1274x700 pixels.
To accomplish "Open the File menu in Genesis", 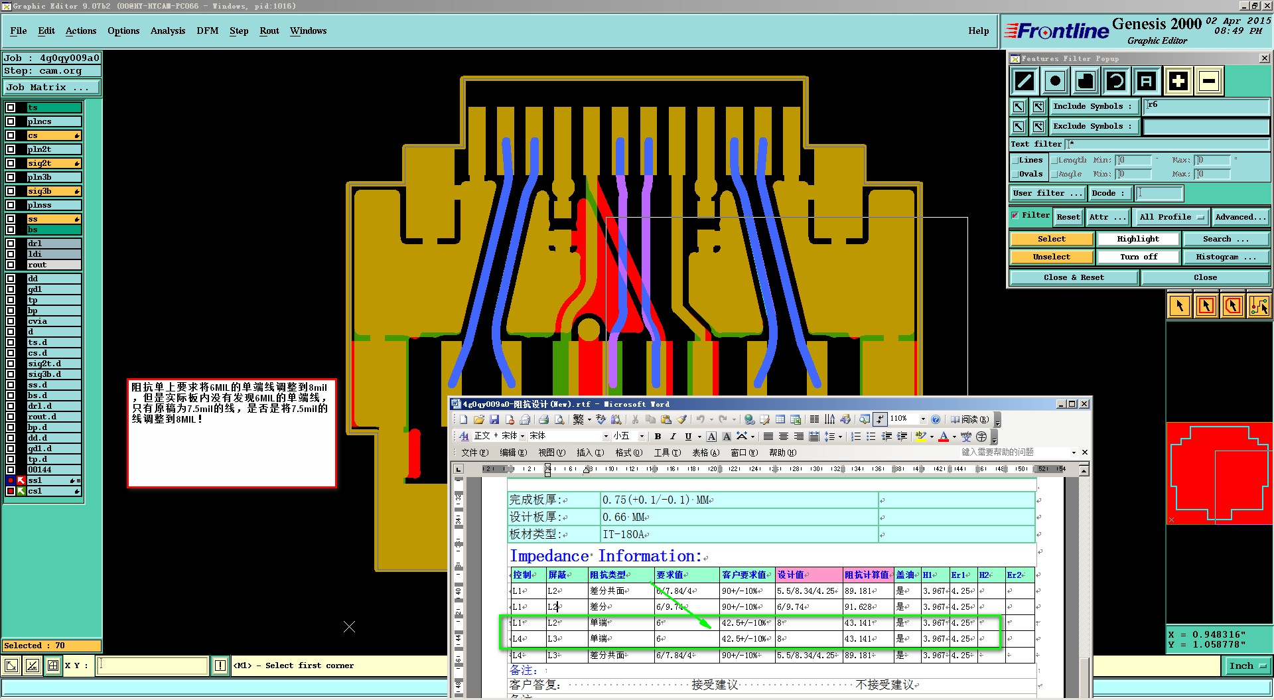I will 19,31.
